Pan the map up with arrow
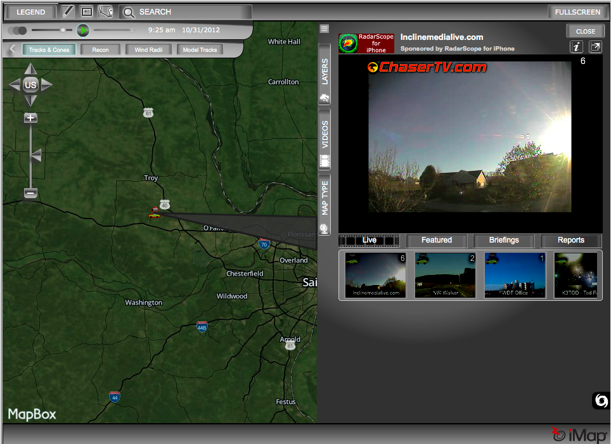 [x=30, y=69]
